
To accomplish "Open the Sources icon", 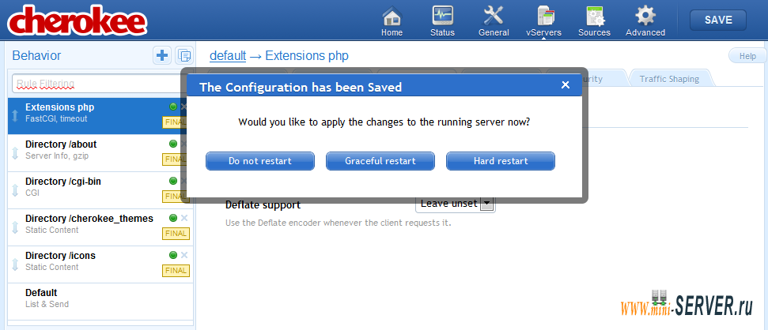I will (595, 16).
